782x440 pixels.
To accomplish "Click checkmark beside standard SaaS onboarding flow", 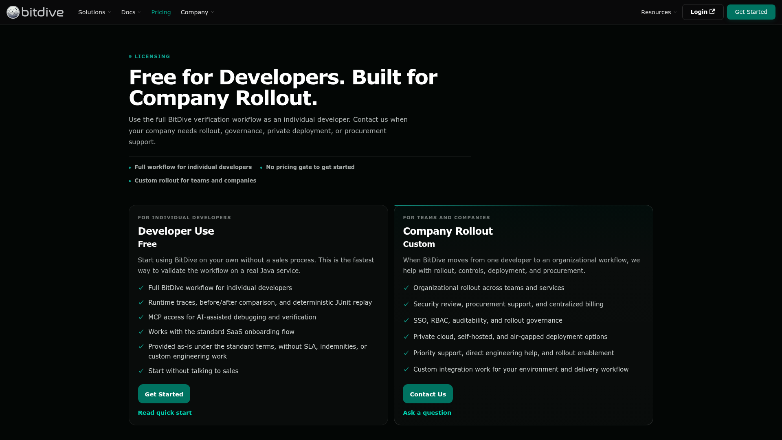I will click(x=141, y=332).
